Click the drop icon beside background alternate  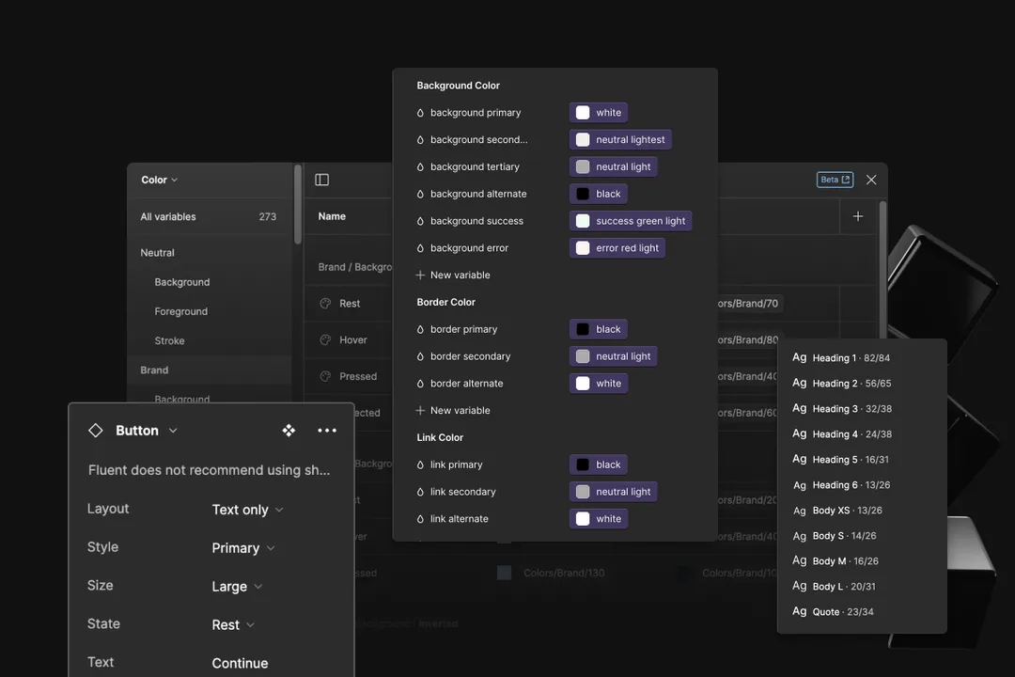(420, 194)
